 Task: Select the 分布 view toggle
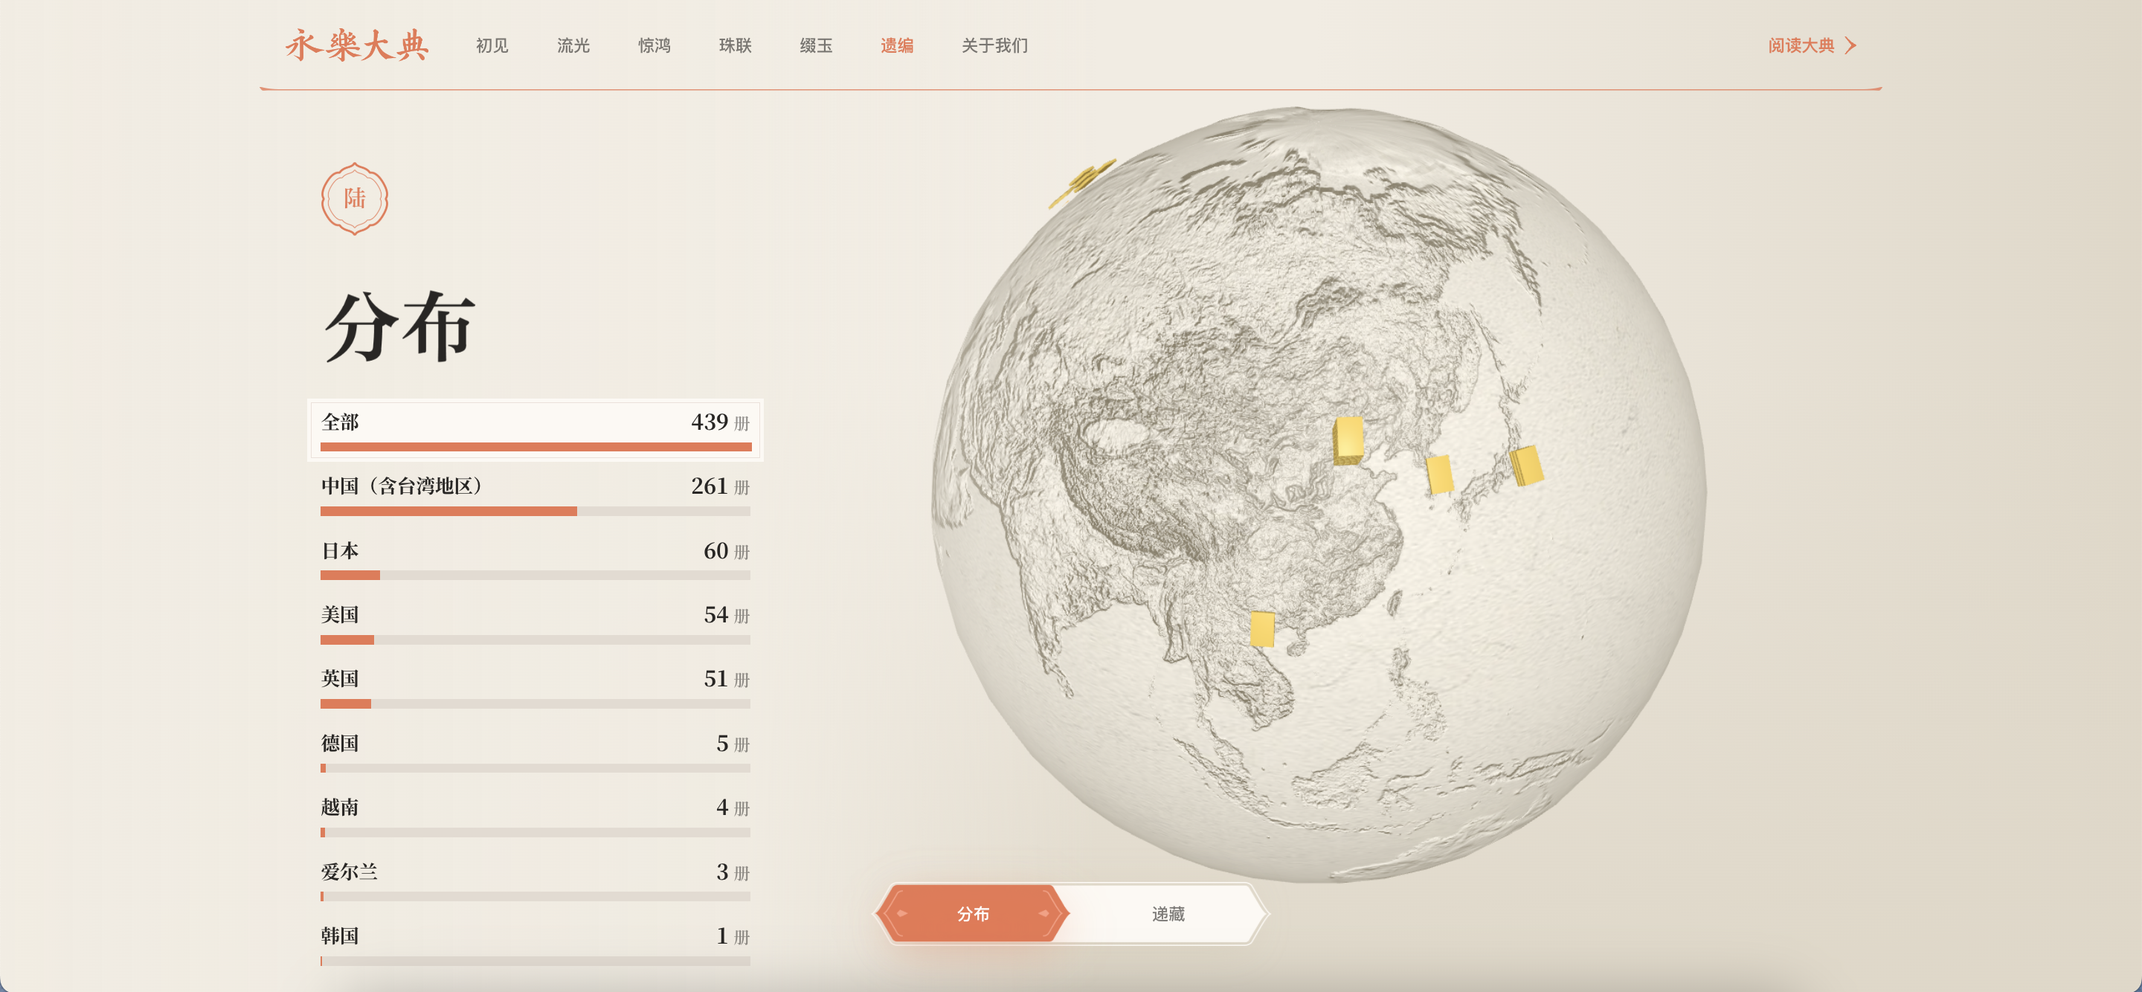[972, 914]
